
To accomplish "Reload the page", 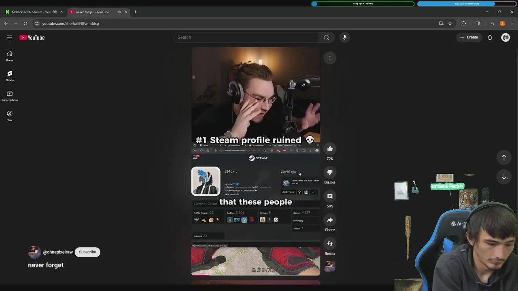I will coord(25,23).
